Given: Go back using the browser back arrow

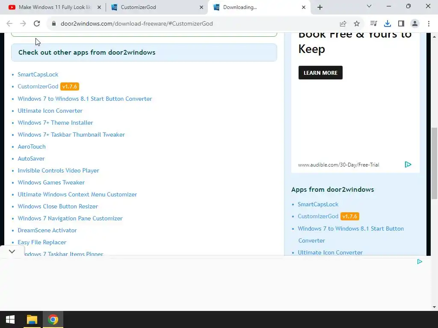Looking at the screenshot, I should (9, 23).
